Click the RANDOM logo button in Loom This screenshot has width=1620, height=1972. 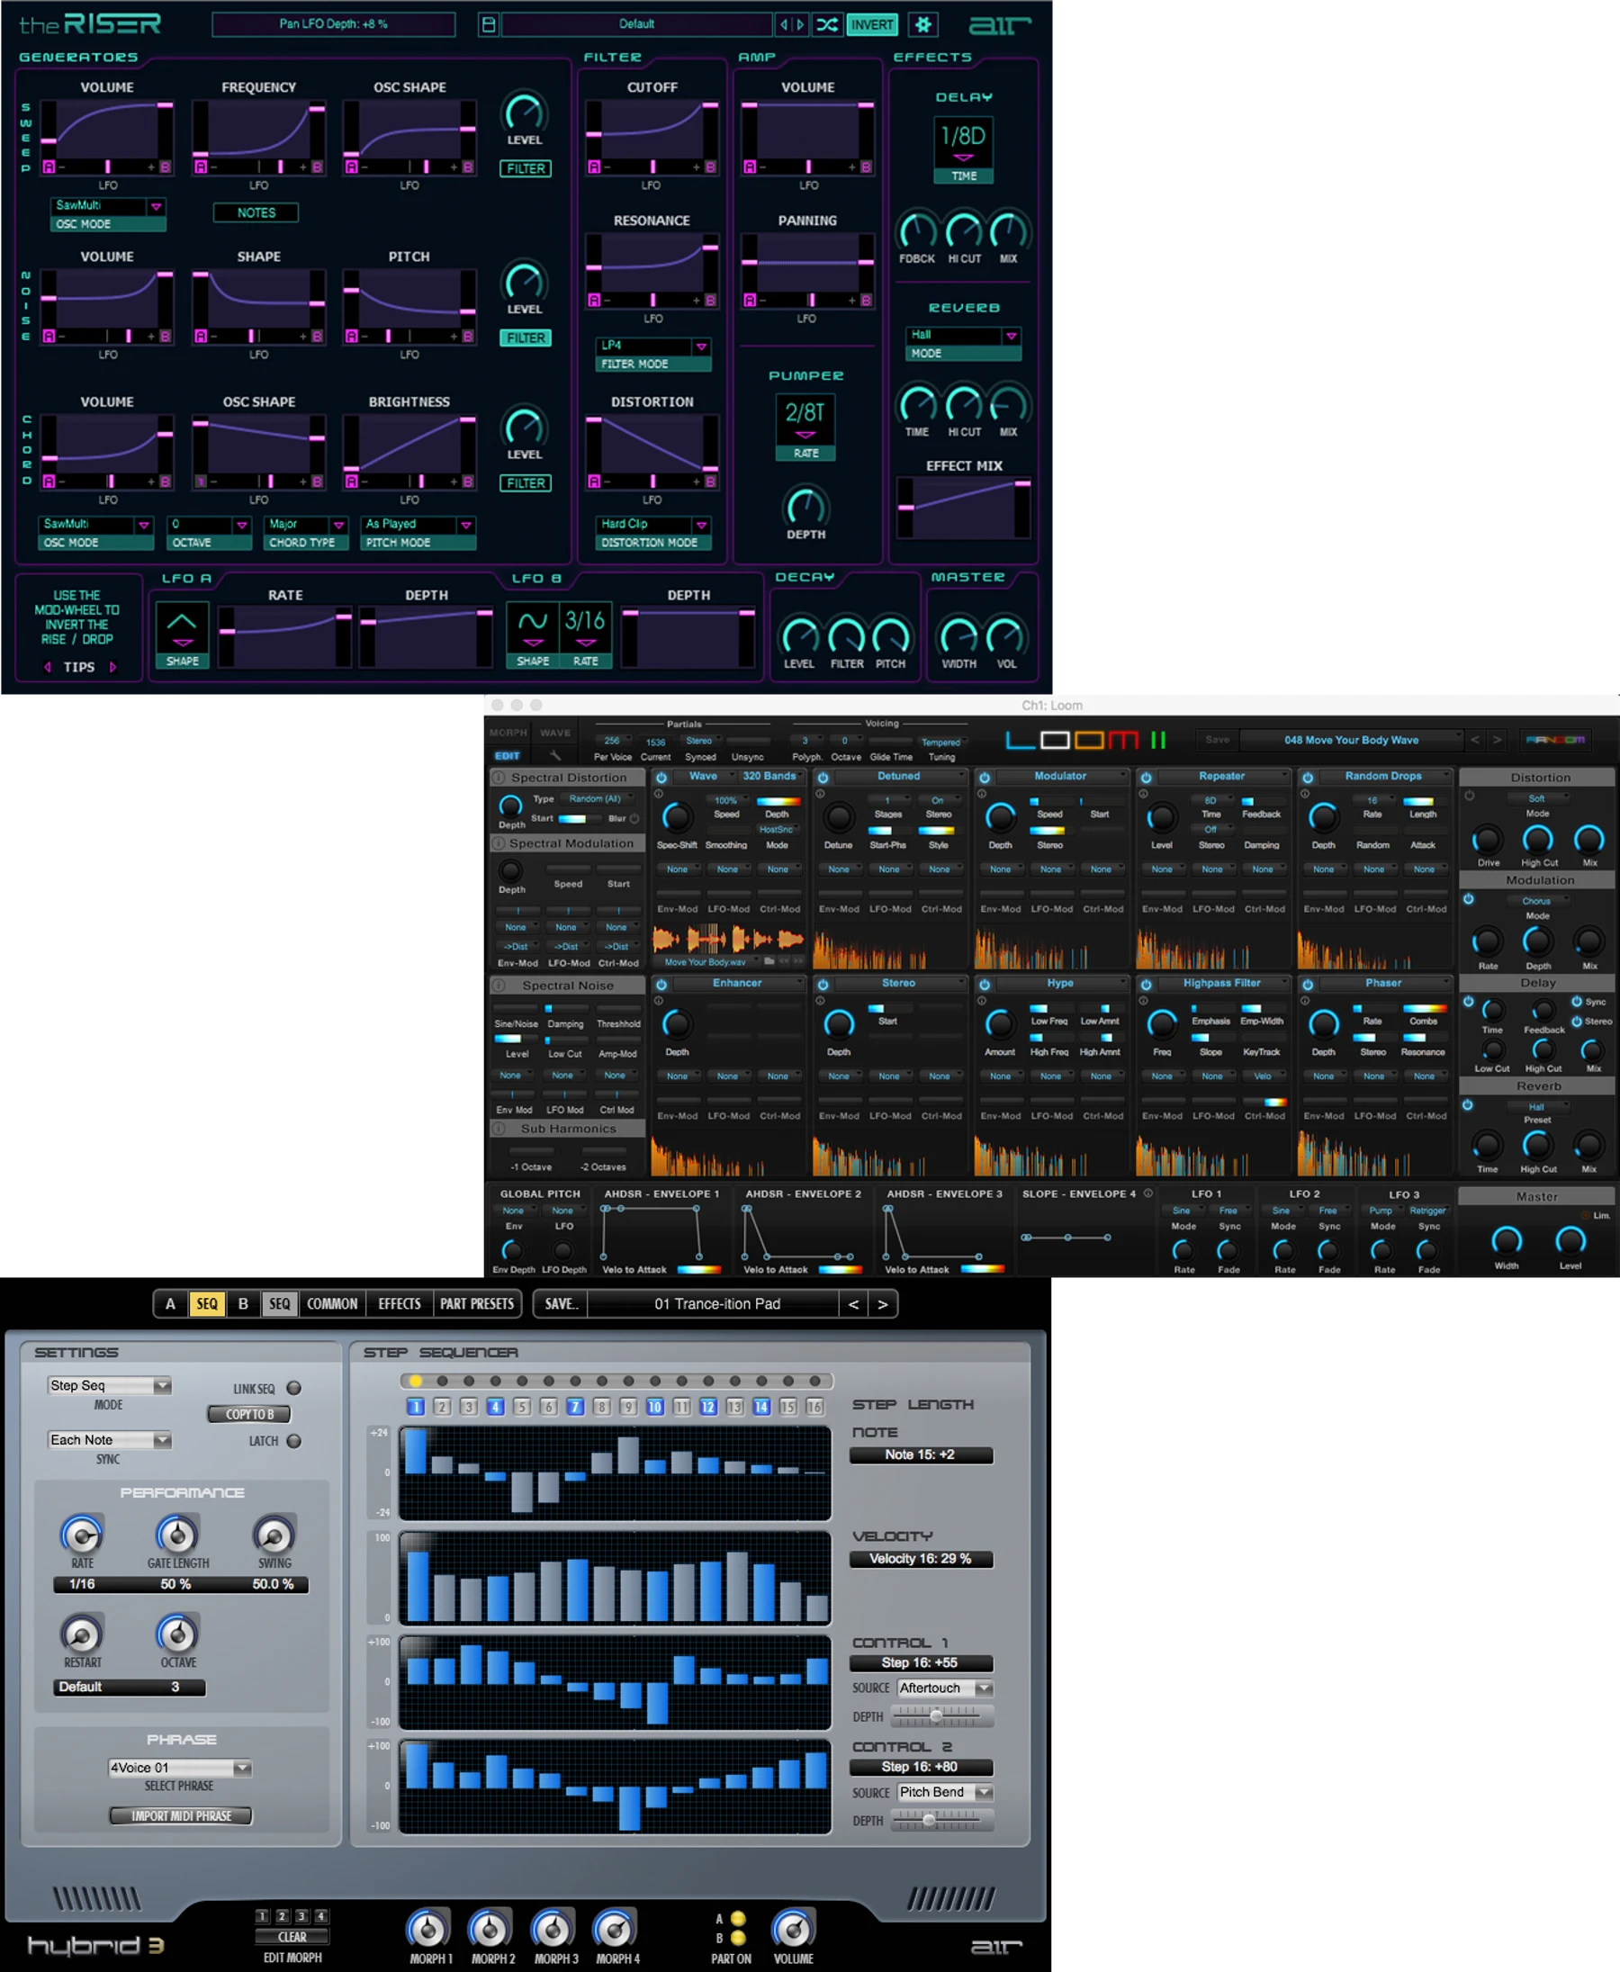(x=1554, y=739)
